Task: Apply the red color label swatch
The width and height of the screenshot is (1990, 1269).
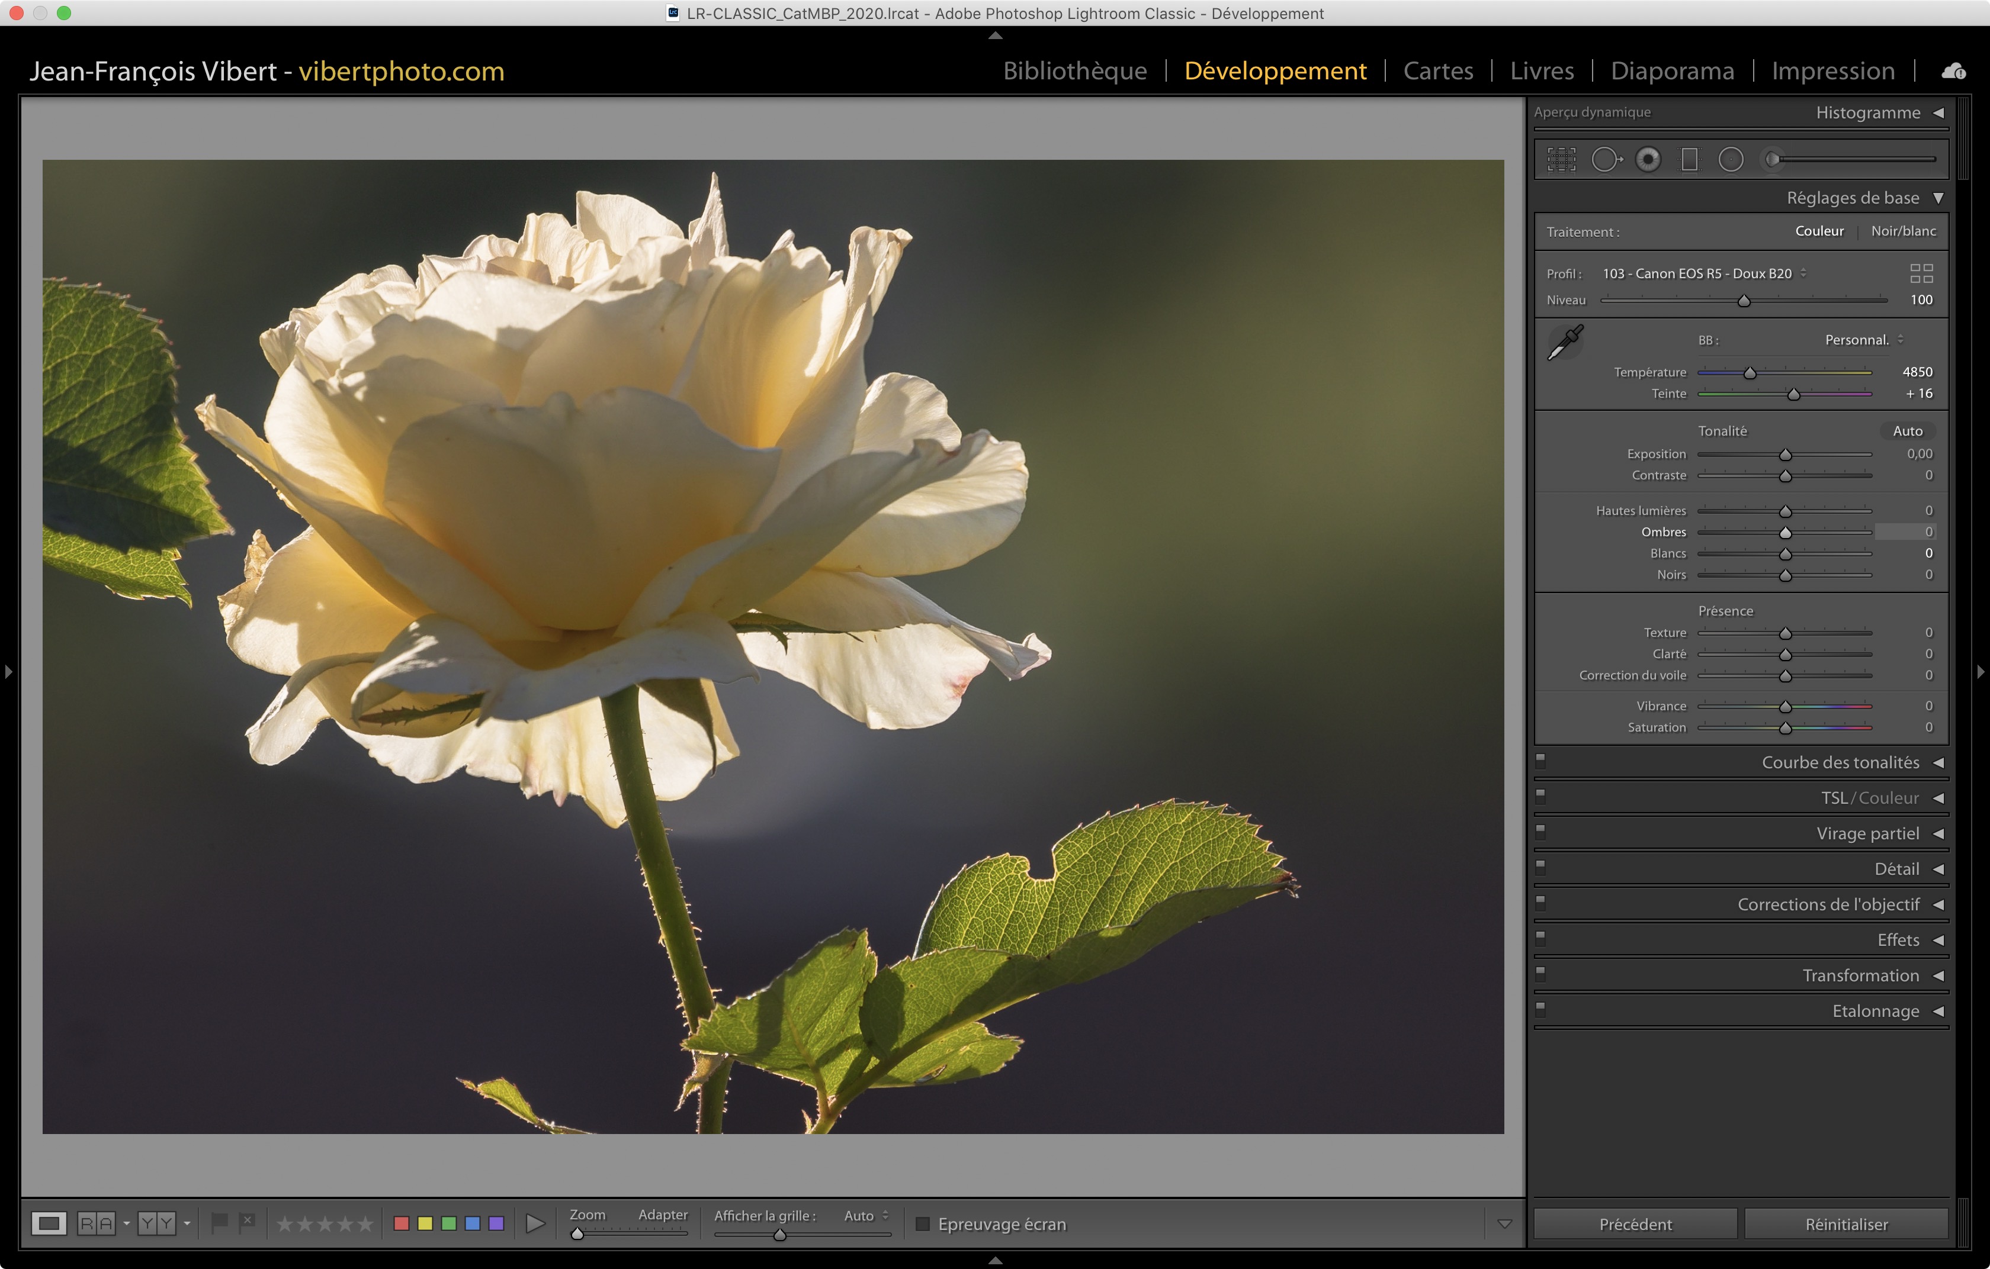Action: 402,1223
